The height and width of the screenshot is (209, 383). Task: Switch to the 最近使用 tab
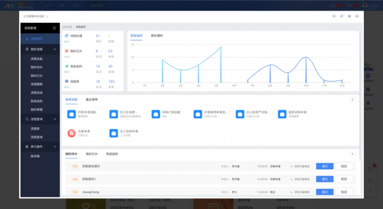pos(92,99)
